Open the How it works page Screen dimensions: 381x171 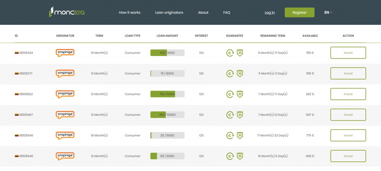130,12
